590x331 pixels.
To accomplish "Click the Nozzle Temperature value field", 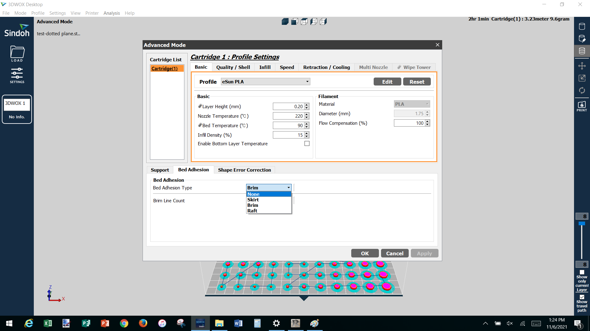I will [x=288, y=116].
